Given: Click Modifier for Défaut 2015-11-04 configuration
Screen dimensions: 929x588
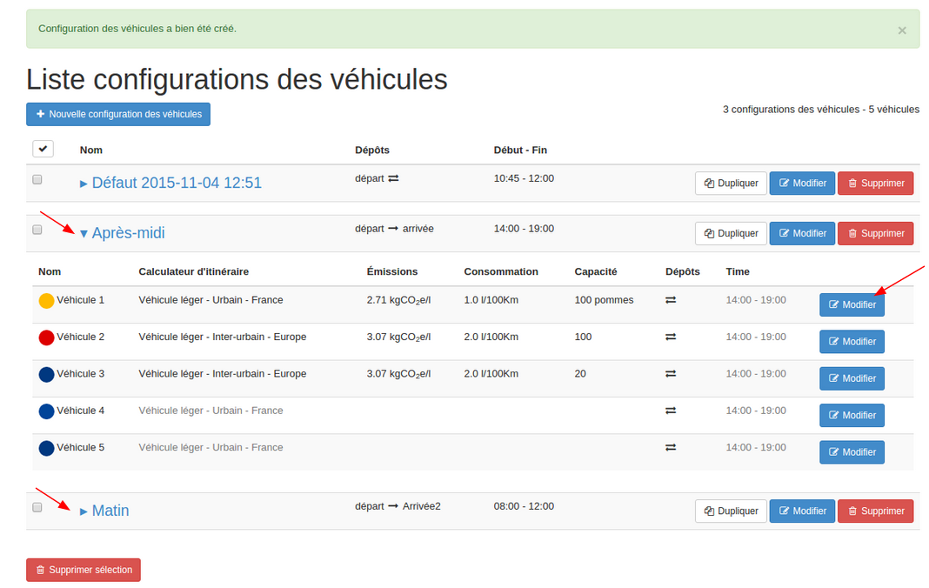Looking at the screenshot, I should pos(802,184).
